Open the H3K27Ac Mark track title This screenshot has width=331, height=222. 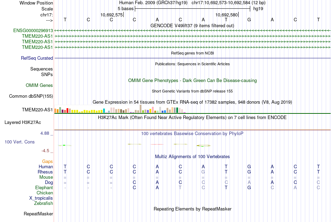(x=192, y=118)
